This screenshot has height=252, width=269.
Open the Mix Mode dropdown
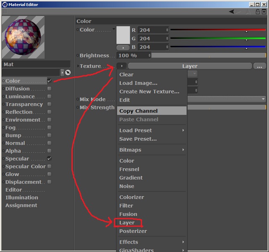click(227, 99)
